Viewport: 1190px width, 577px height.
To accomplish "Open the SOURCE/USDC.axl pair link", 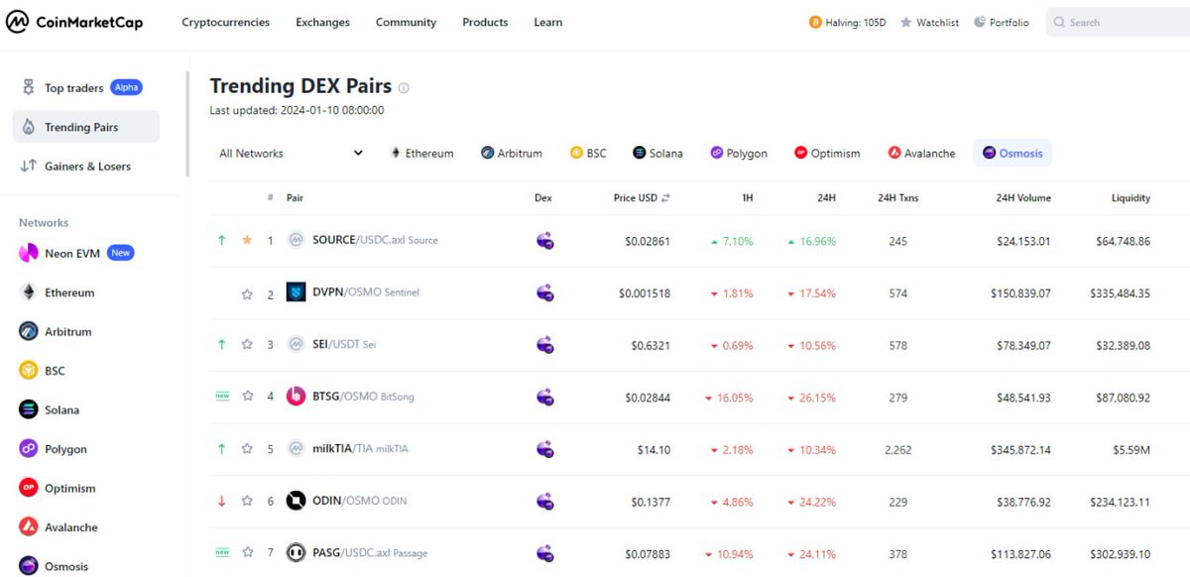I will click(375, 240).
